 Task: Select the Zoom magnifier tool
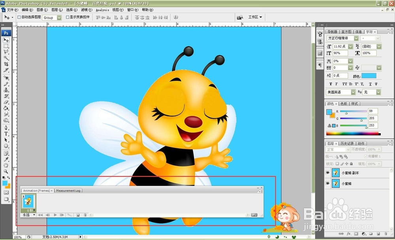pyautogui.click(x=6, y=172)
